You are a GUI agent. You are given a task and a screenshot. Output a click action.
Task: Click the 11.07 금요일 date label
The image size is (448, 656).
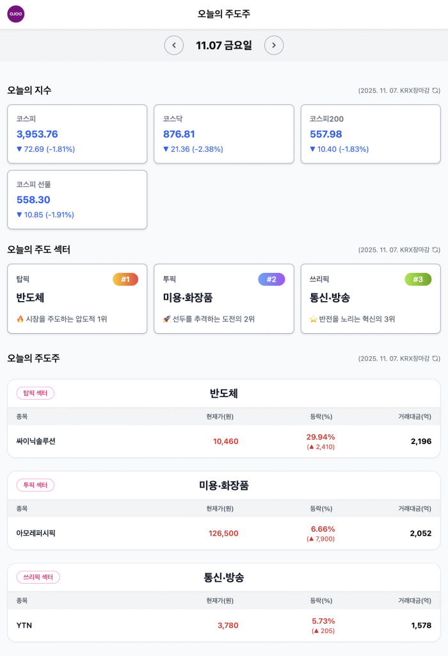coord(224,45)
